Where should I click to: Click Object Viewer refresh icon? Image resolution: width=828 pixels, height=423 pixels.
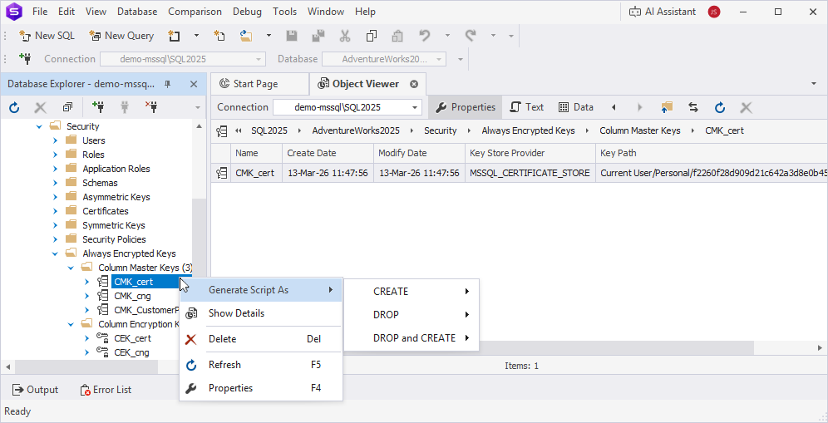tap(720, 107)
